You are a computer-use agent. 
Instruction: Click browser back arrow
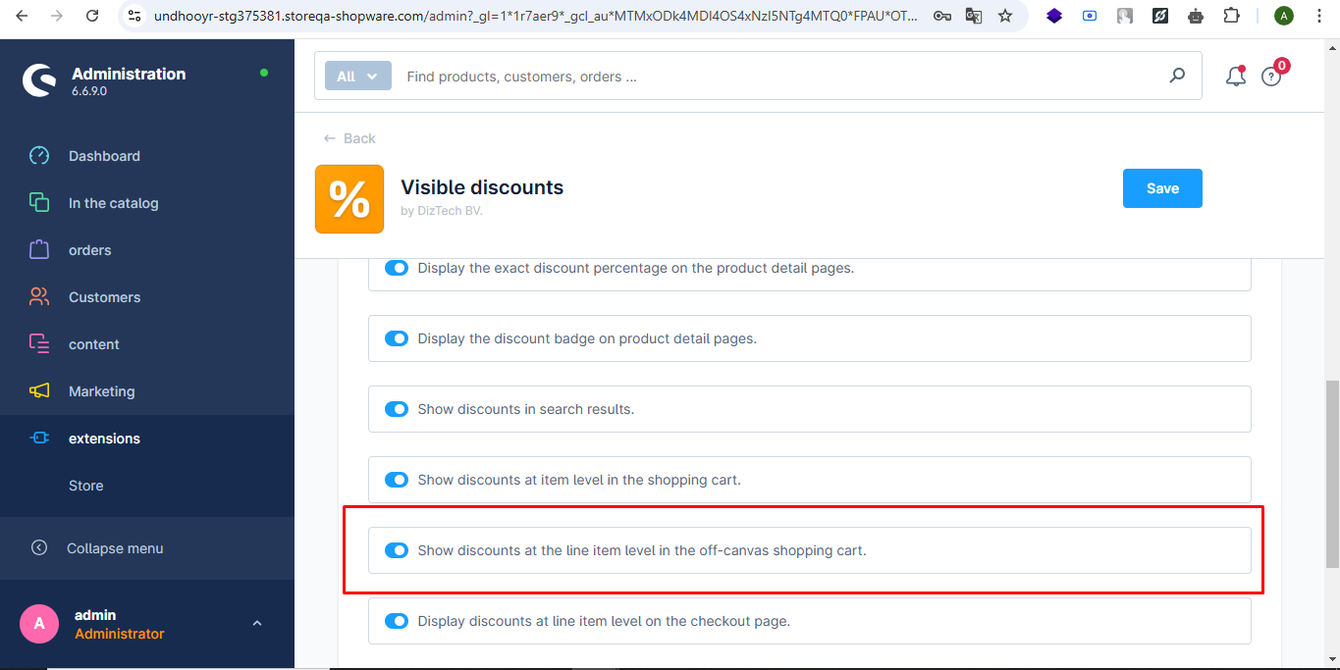pos(22,16)
